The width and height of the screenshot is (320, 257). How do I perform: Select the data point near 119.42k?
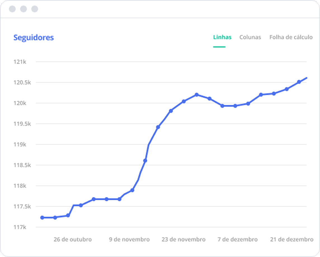pyautogui.click(x=158, y=127)
